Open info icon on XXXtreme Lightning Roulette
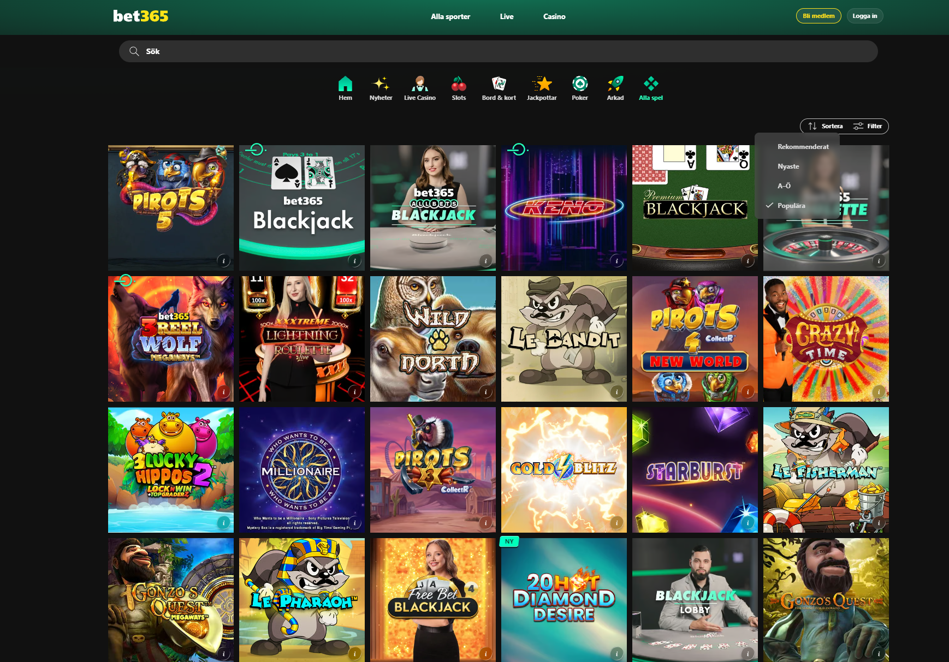The height and width of the screenshot is (662, 949). [x=354, y=392]
